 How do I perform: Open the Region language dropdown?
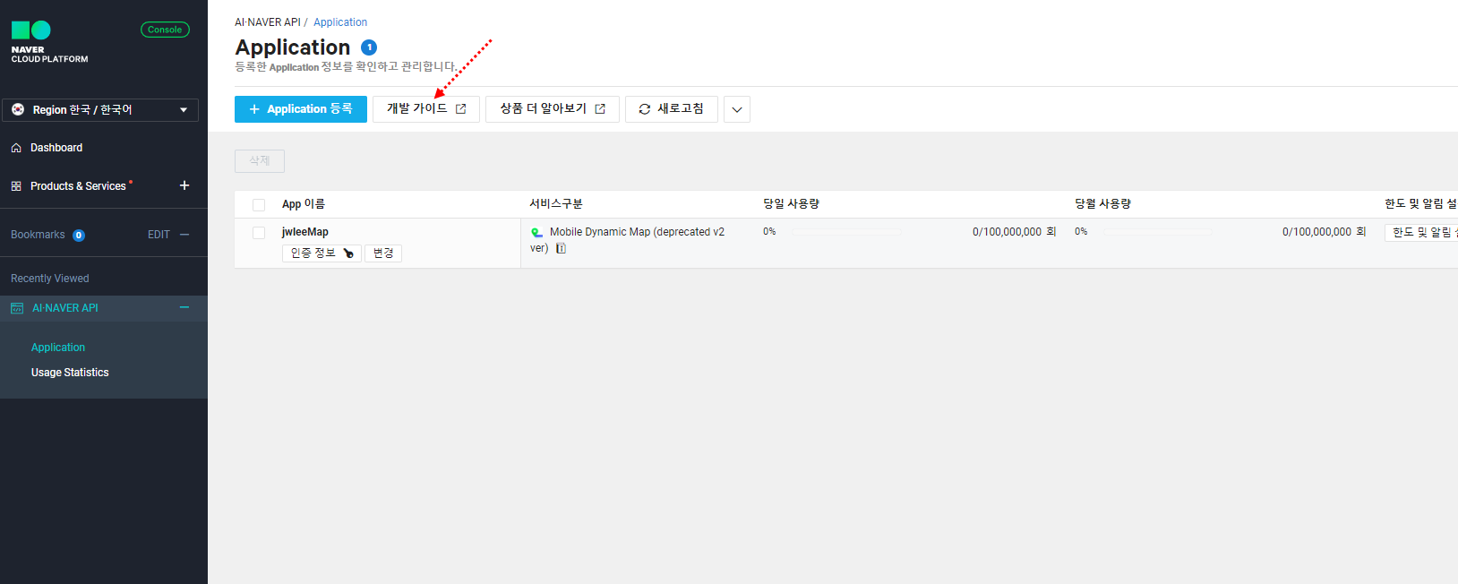point(100,109)
